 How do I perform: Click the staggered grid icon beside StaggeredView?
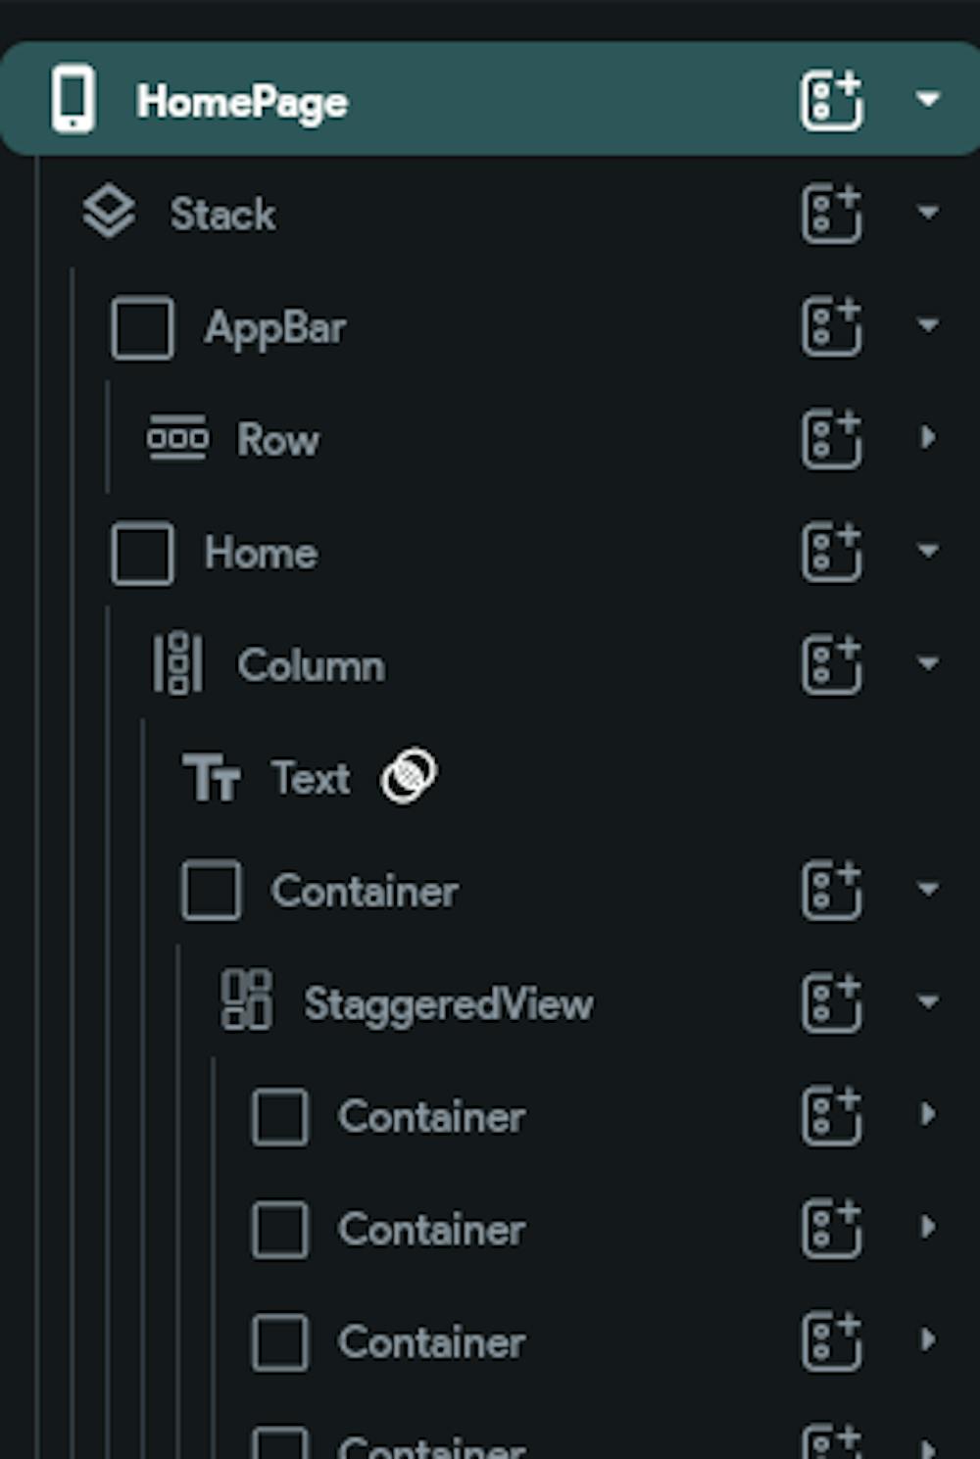pos(246,1000)
